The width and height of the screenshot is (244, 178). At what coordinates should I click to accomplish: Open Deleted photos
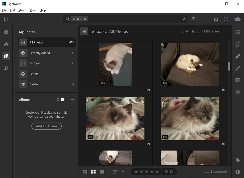pos(47,84)
